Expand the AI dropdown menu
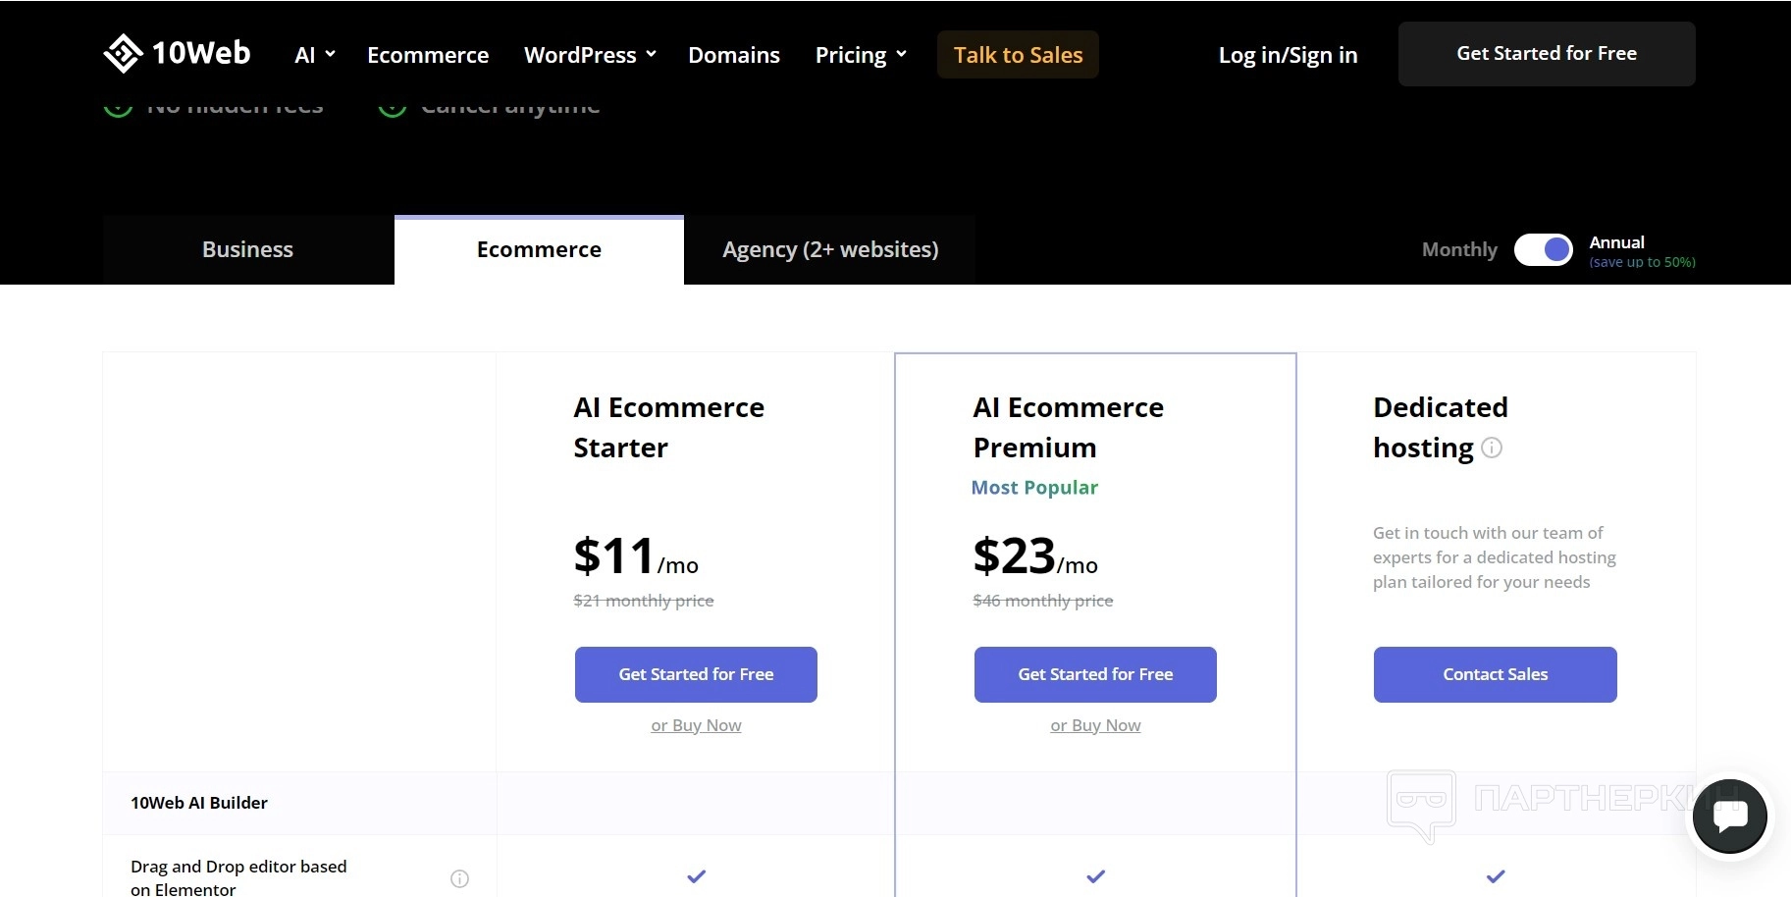The width and height of the screenshot is (1791, 897). coord(315,55)
